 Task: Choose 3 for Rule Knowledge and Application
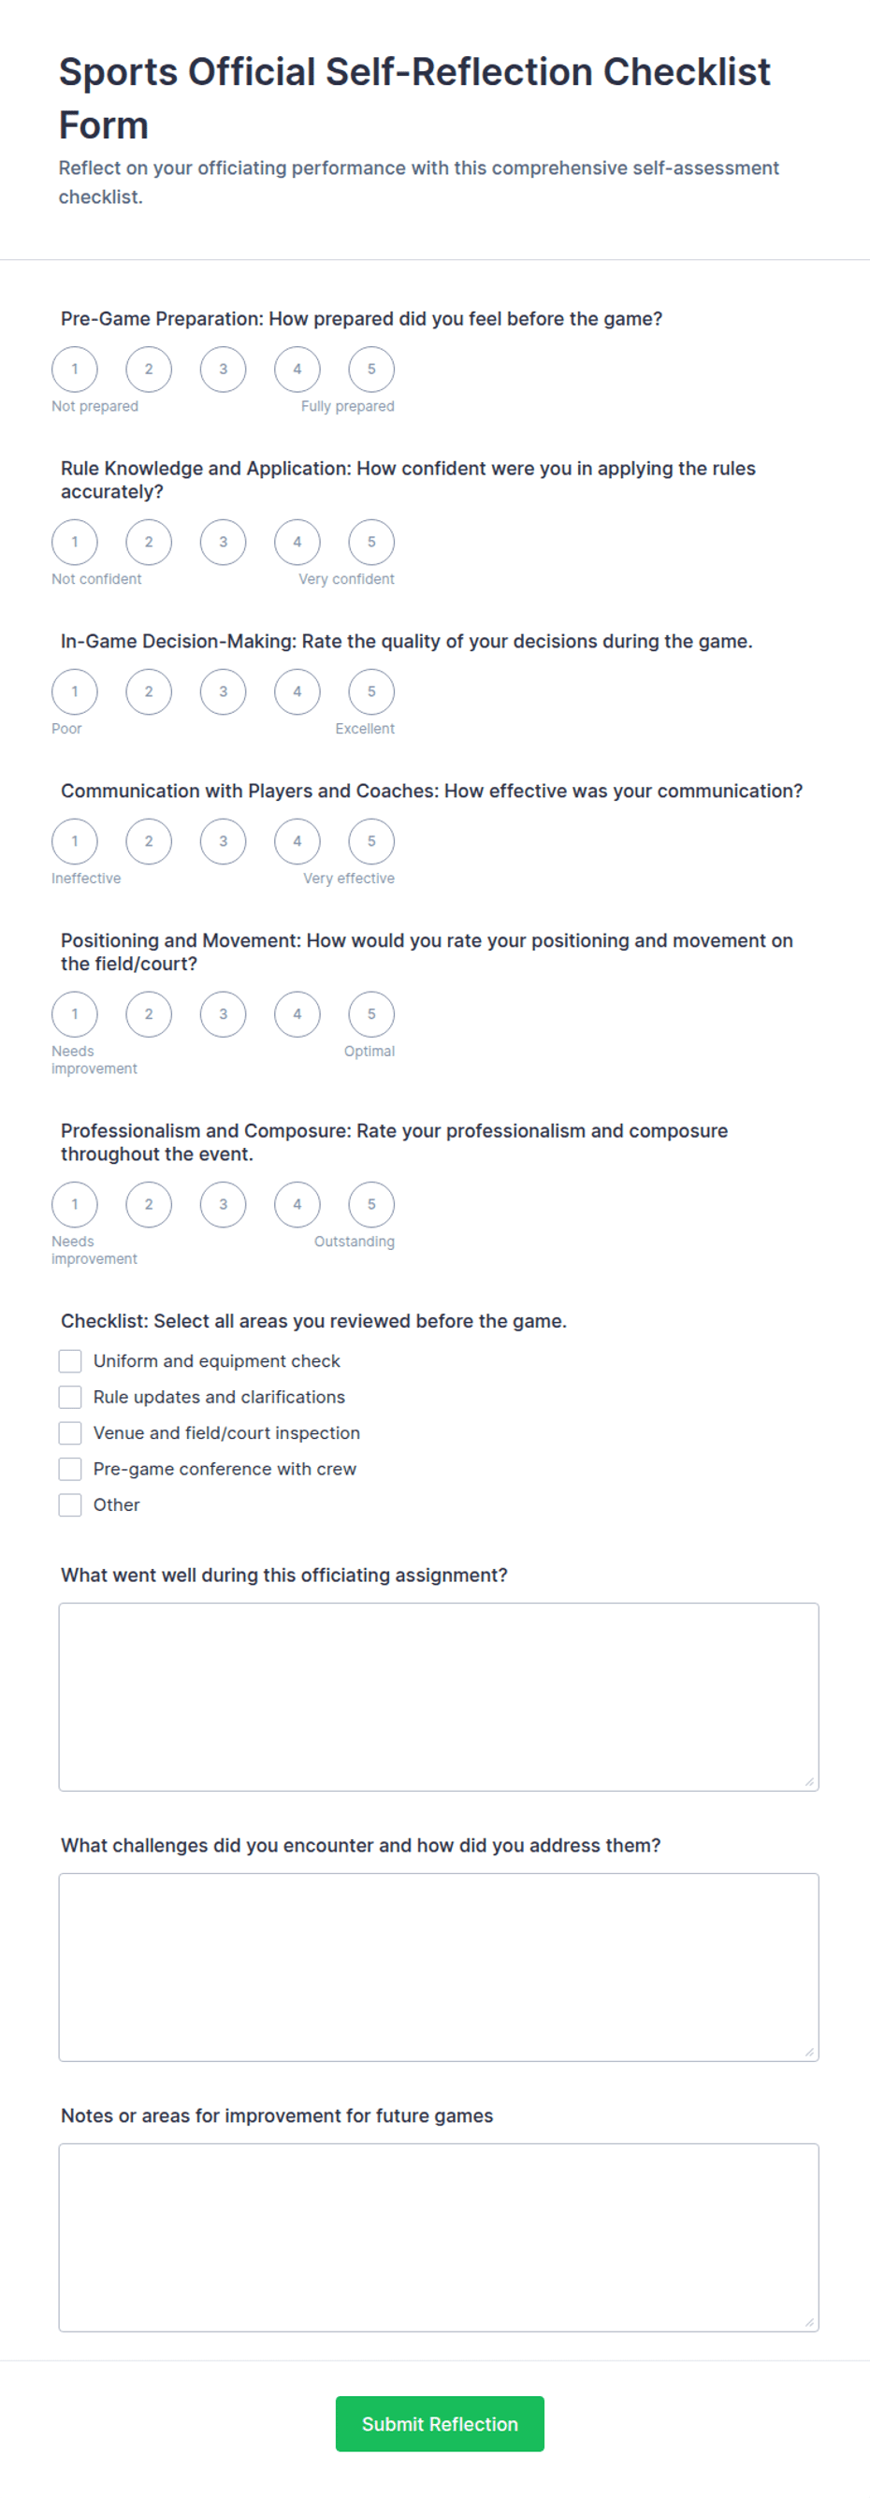point(223,542)
